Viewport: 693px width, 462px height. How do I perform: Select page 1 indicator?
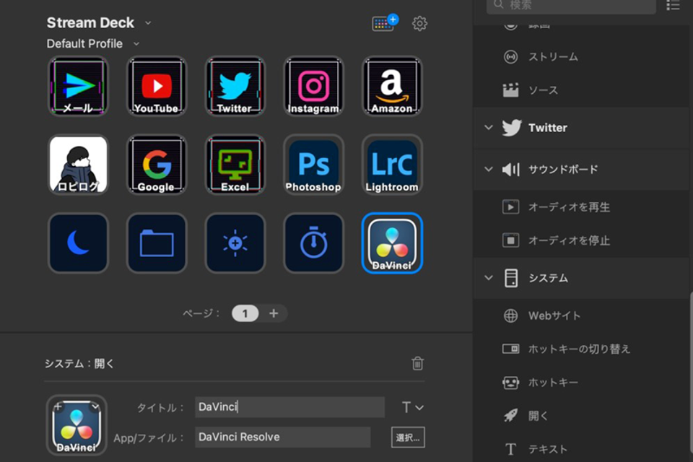(245, 313)
